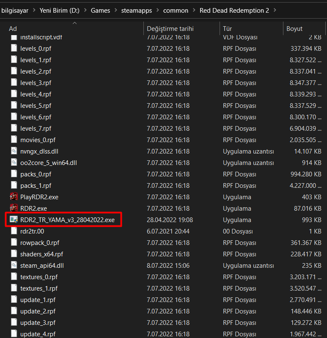The height and width of the screenshot is (338, 327).
Task: Click the 361.367 KB size cell
Action: click(306, 243)
